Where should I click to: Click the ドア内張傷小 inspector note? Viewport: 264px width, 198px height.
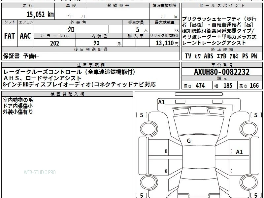[x=18, y=106]
